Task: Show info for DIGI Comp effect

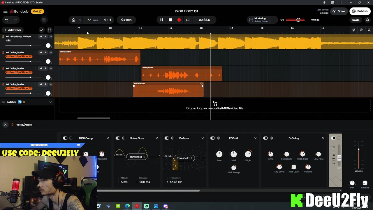Action: pos(71,138)
